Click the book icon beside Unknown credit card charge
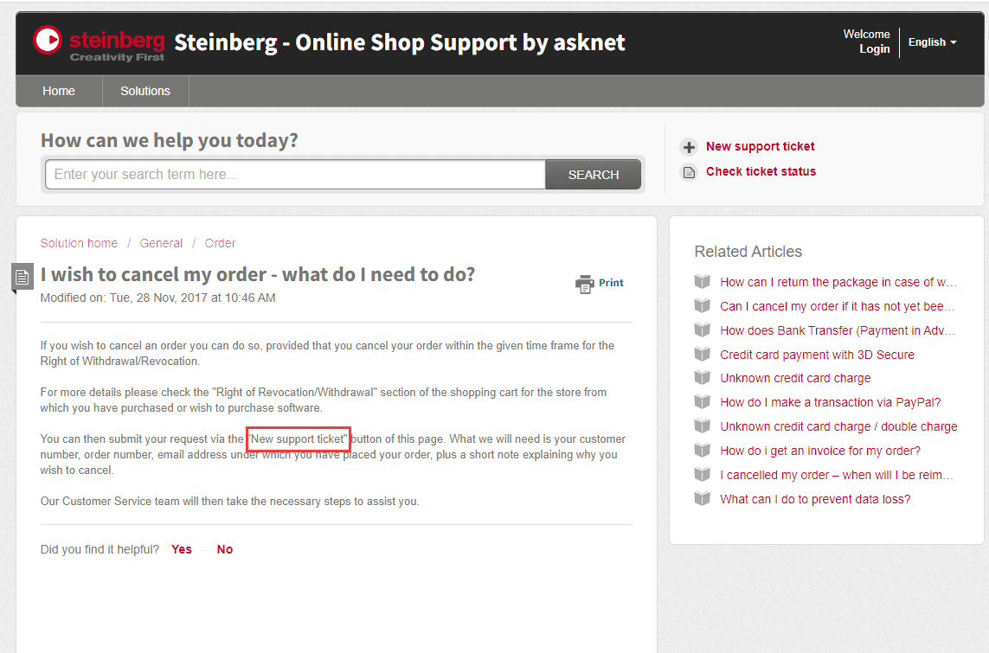The width and height of the screenshot is (989, 653). click(702, 378)
